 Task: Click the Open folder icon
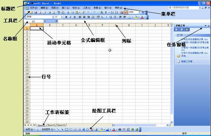(x=32, y=13)
